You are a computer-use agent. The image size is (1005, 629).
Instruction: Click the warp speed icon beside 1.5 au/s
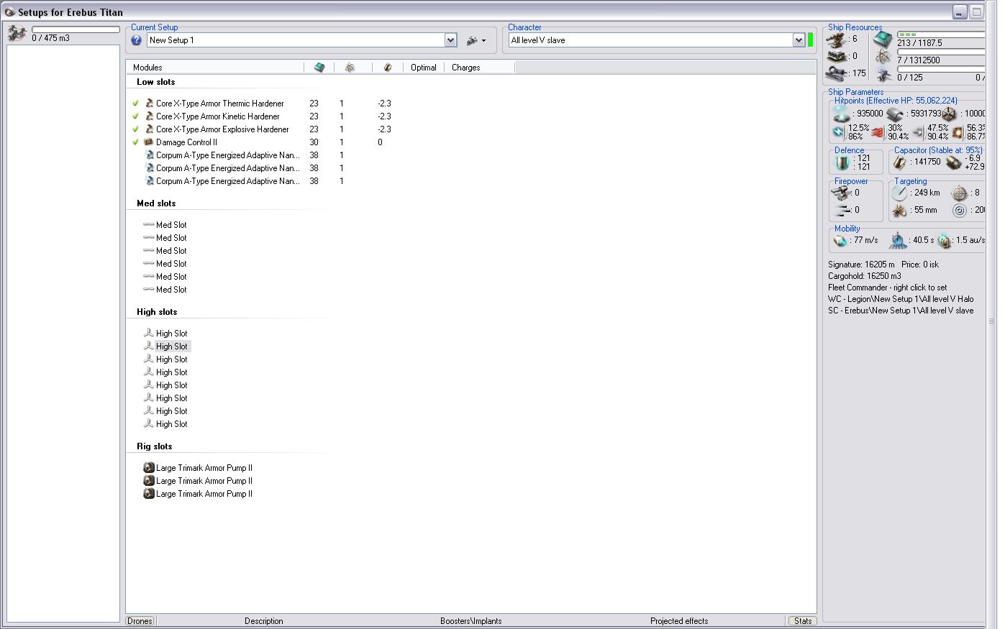945,240
